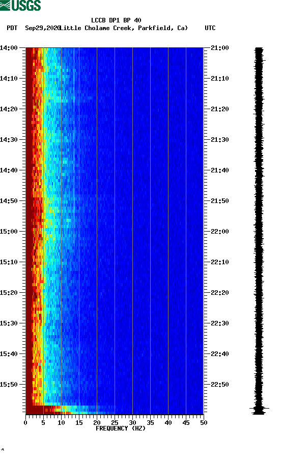Click the 21:10 UTC time label

pos(220,79)
